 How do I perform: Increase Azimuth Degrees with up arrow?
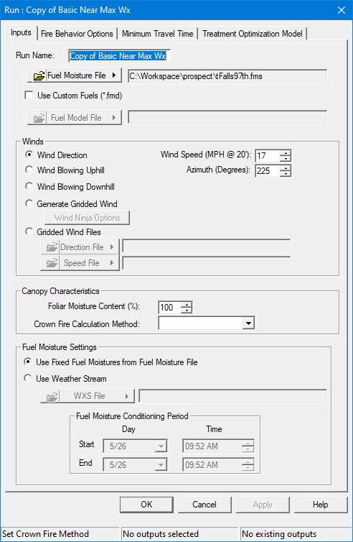[x=286, y=167]
